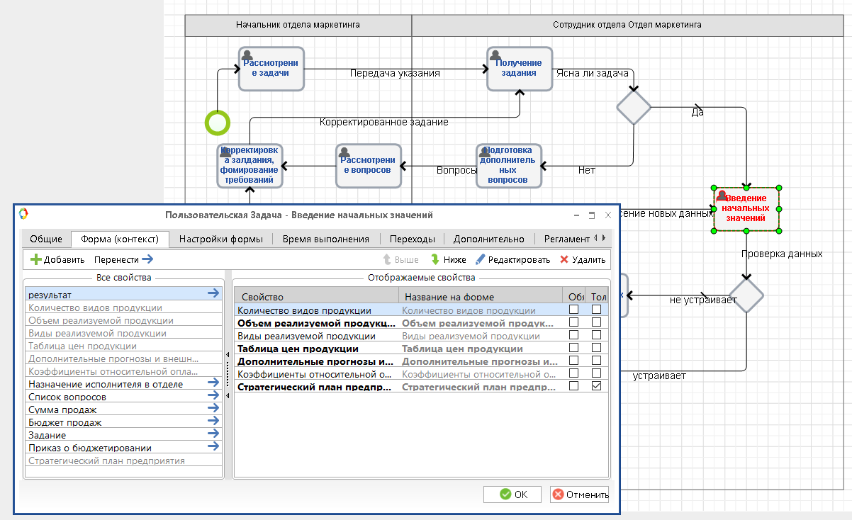Image resolution: width=852 pixels, height=520 pixels.
Task: Click the Передача указания flow label
Action: [395, 73]
